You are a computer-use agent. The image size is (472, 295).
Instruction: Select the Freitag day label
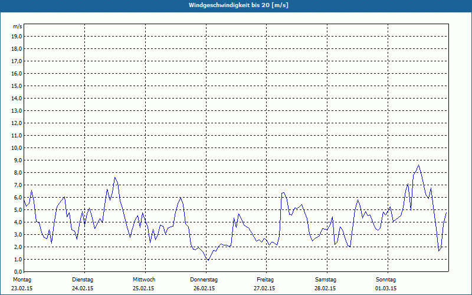point(265,279)
